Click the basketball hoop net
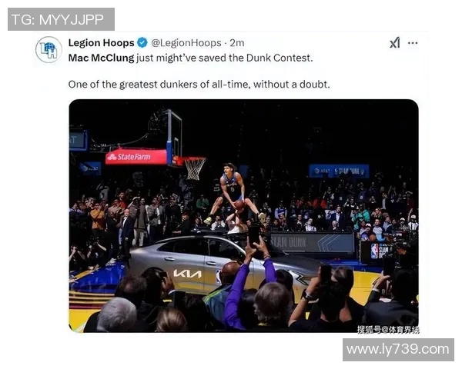 tap(195, 168)
